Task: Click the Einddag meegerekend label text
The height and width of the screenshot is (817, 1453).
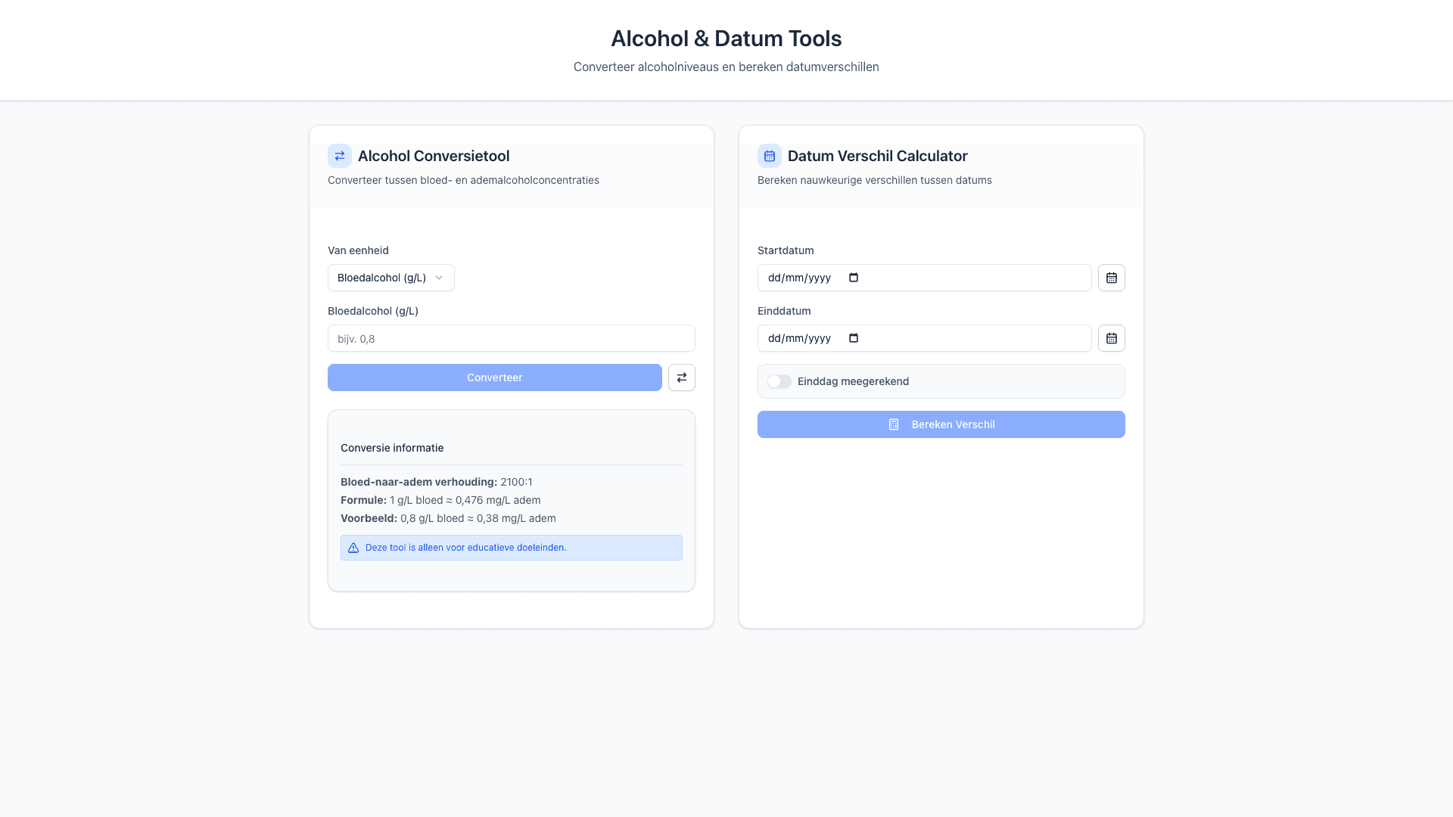Action: (x=853, y=381)
